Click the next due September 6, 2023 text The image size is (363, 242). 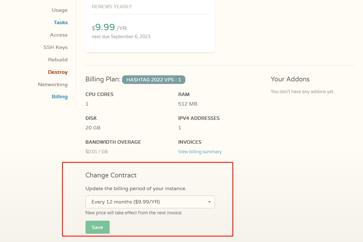[x=121, y=37]
